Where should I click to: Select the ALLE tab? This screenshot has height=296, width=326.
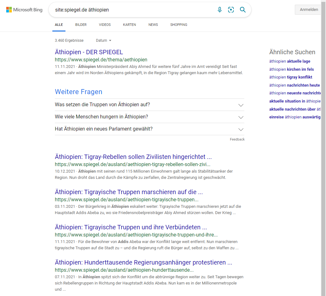[x=59, y=25]
